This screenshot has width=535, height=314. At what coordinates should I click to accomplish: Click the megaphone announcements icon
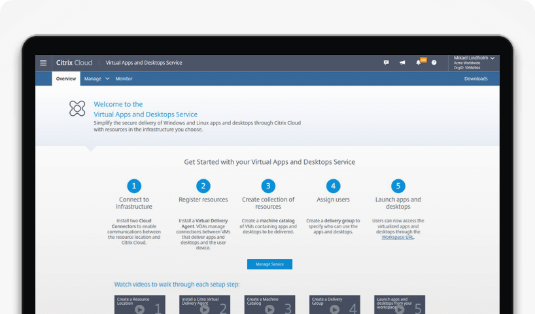click(402, 62)
